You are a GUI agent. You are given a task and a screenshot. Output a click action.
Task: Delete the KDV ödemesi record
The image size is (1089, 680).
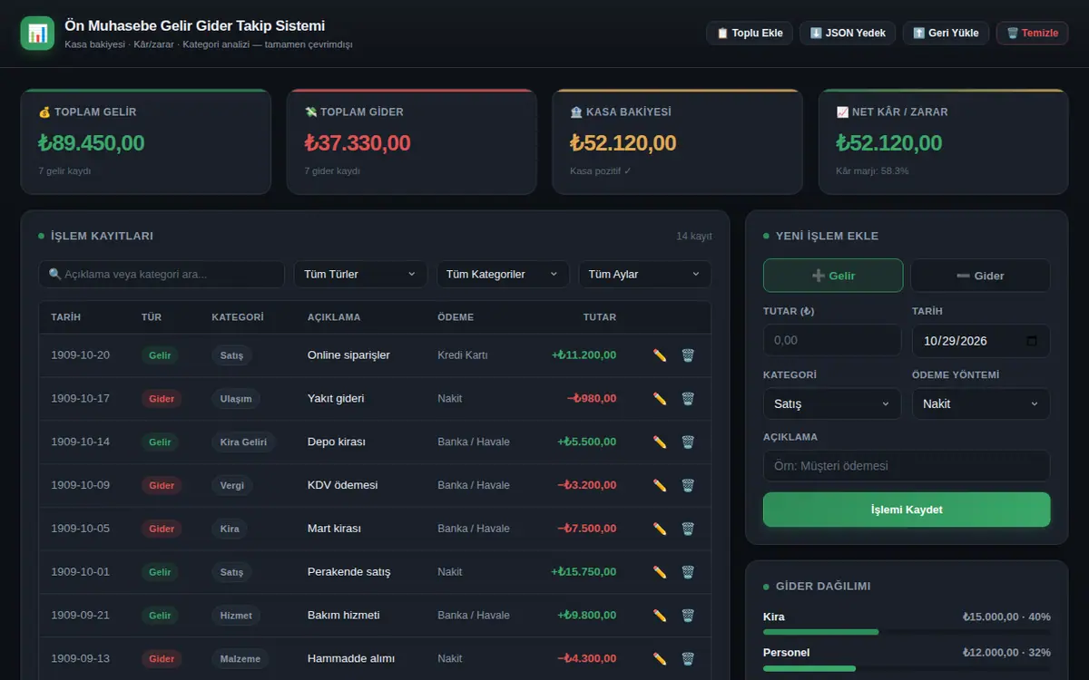tap(688, 485)
